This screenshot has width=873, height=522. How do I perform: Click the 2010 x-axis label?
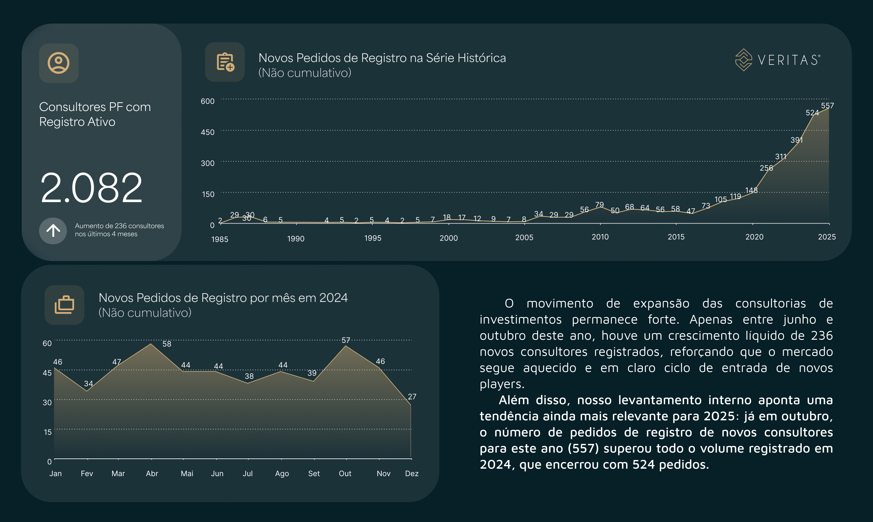click(600, 237)
